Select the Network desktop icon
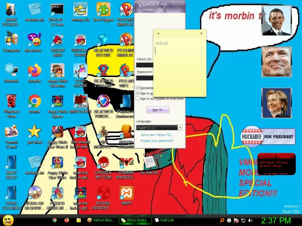The image size is (302, 226). 12,73
